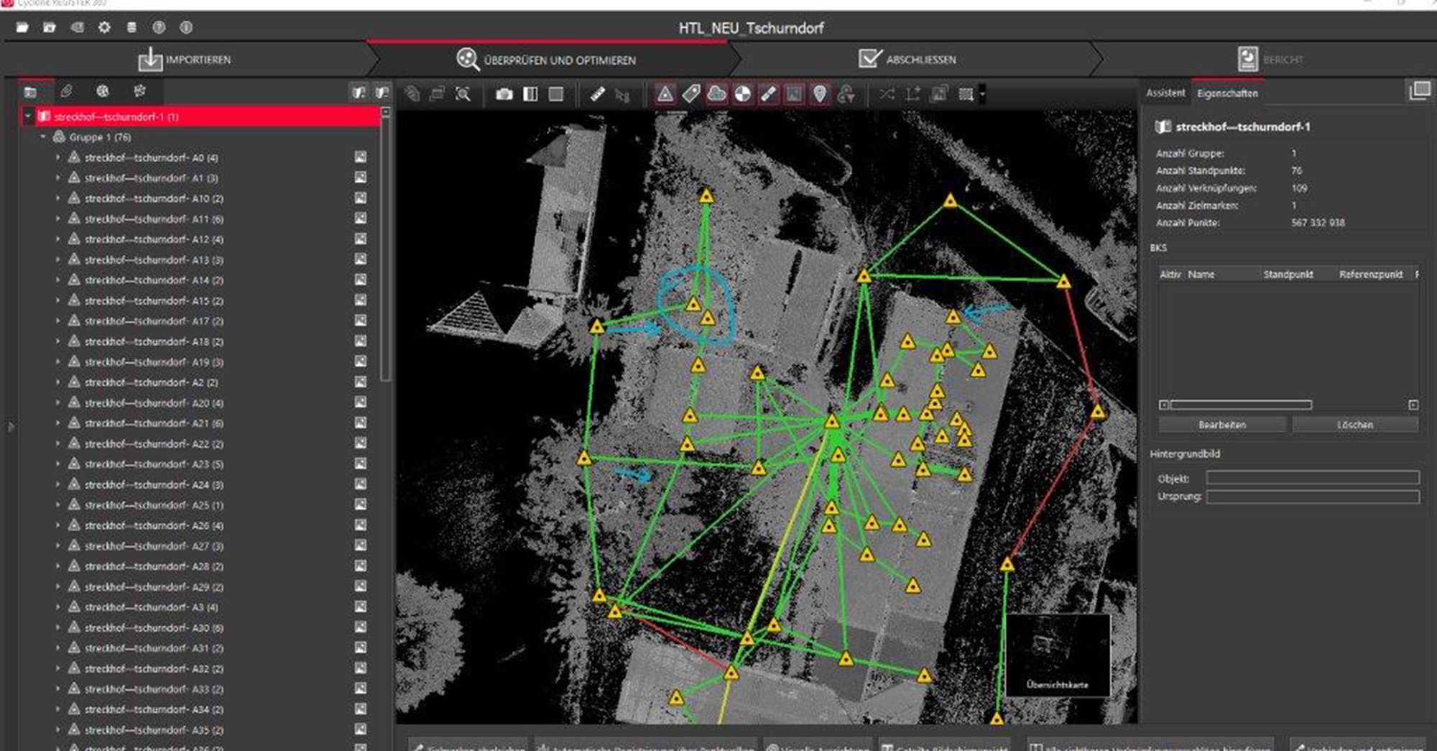Screen dimensions: 1437x751
Task: Select the measure ruler tool
Action: coord(597,94)
